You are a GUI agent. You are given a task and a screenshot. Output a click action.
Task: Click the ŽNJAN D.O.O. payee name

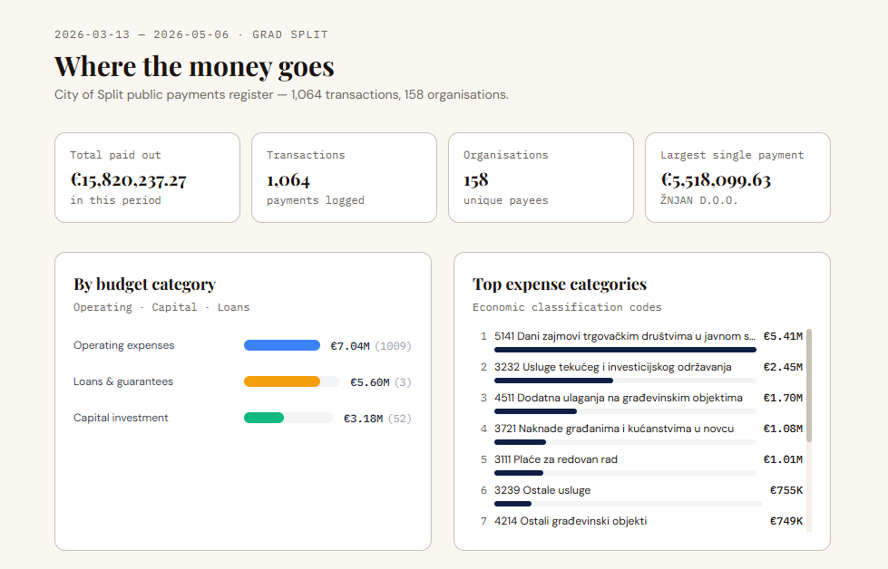pyautogui.click(x=698, y=200)
